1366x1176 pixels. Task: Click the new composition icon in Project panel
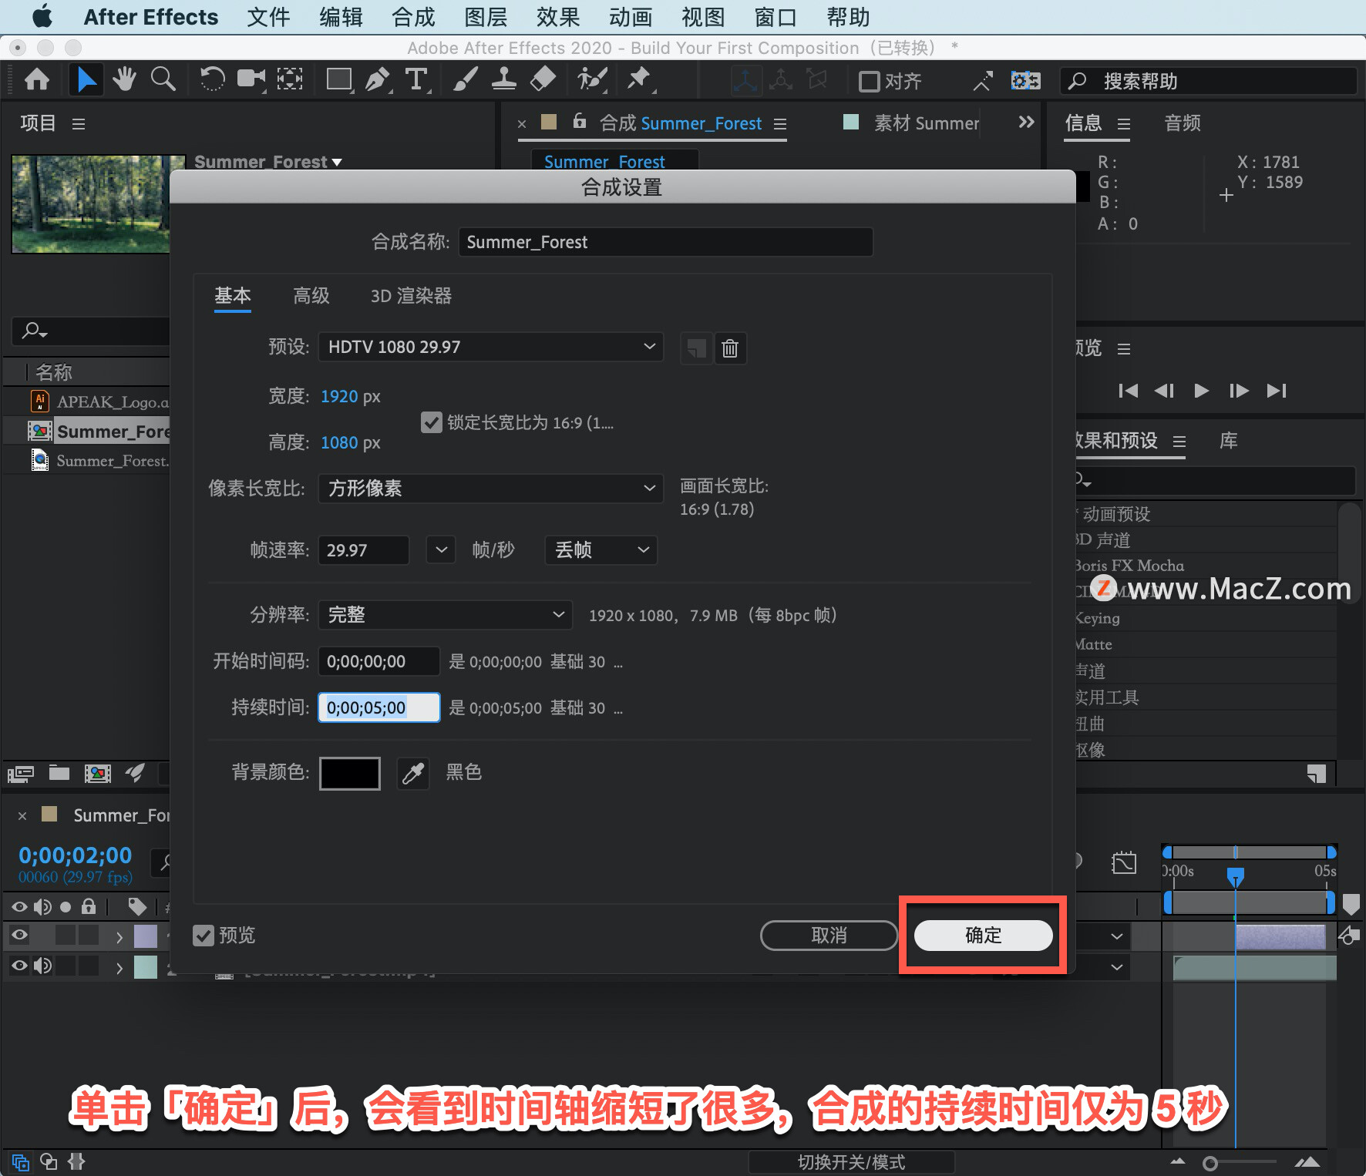coord(97,773)
